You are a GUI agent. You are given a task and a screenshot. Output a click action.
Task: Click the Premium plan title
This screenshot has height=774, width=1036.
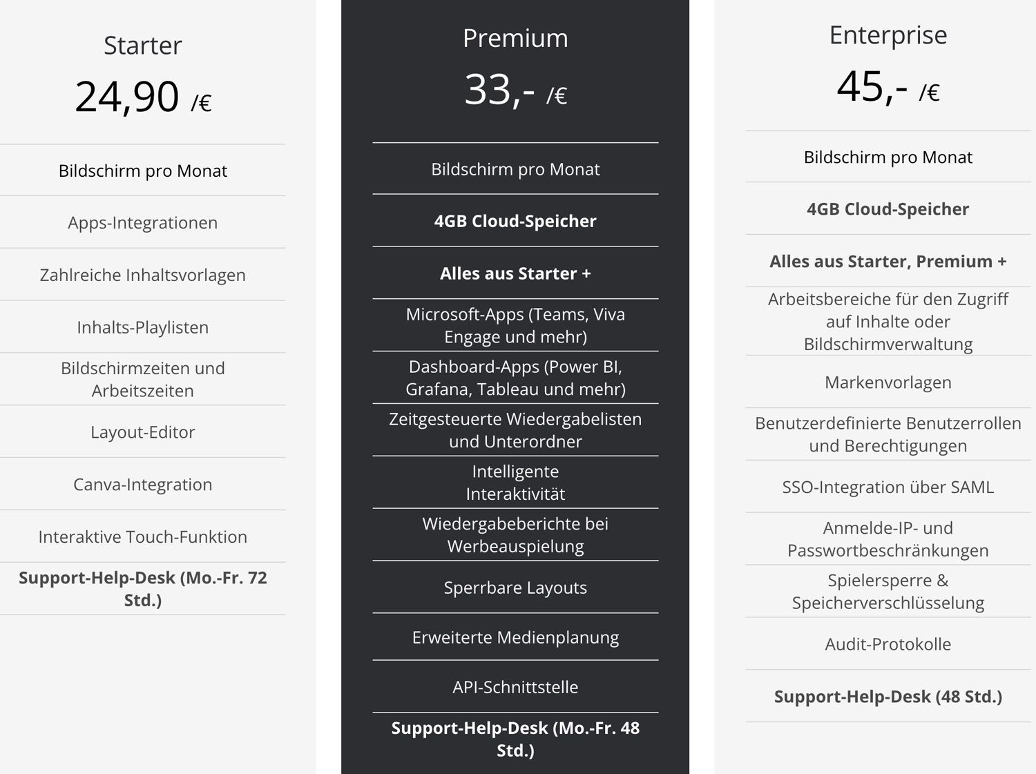coord(515,39)
